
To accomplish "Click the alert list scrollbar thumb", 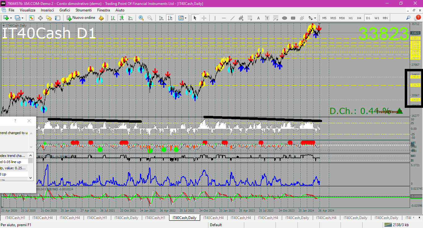I will (30, 161).
